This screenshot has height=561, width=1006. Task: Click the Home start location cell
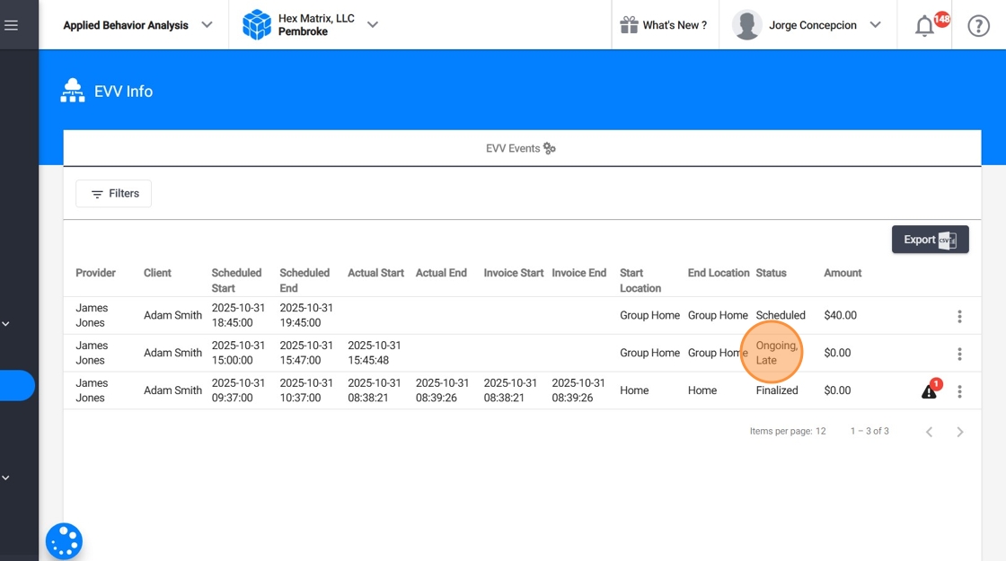(x=634, y=390)
